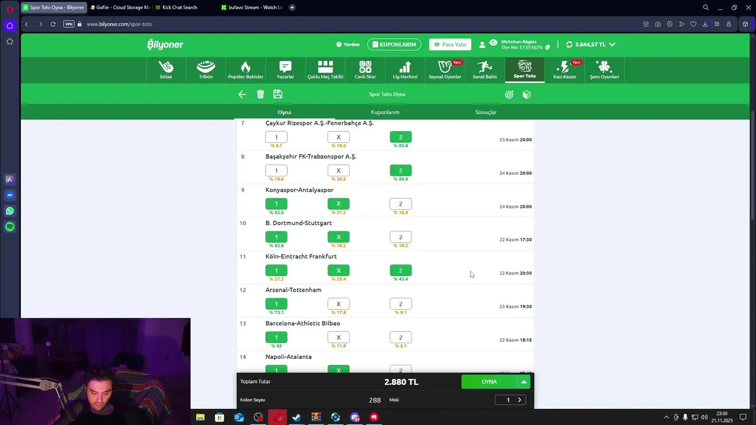Viewport: 756px width, 425px height.
Task: Show hidden system tray icons
Action: tap(666, 417)
